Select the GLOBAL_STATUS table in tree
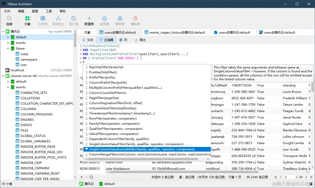Screen dimensions: 315x188 pos(33,136)
